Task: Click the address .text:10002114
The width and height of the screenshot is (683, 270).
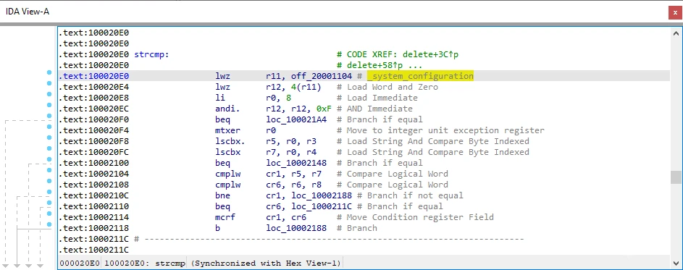Action: (x=93, y=217)
